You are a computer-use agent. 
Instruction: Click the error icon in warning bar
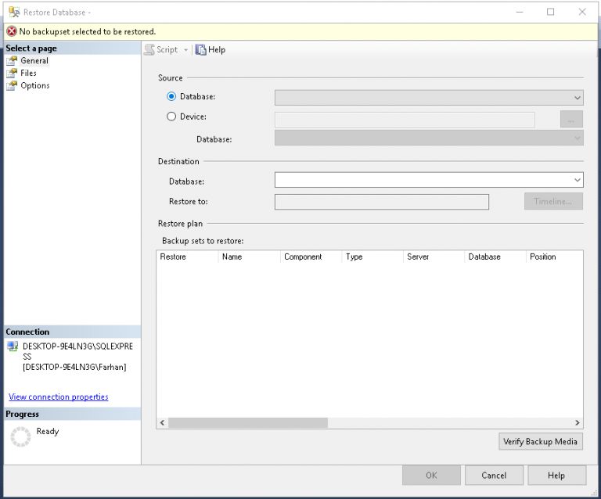coord(12,31)
